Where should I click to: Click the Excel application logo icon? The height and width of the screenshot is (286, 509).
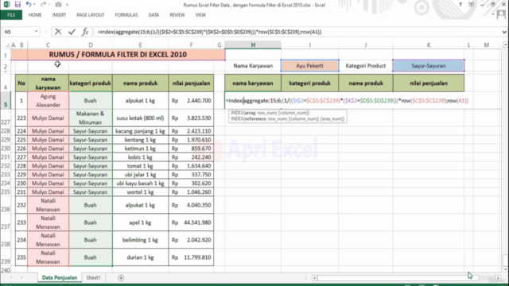coord(6,5)
